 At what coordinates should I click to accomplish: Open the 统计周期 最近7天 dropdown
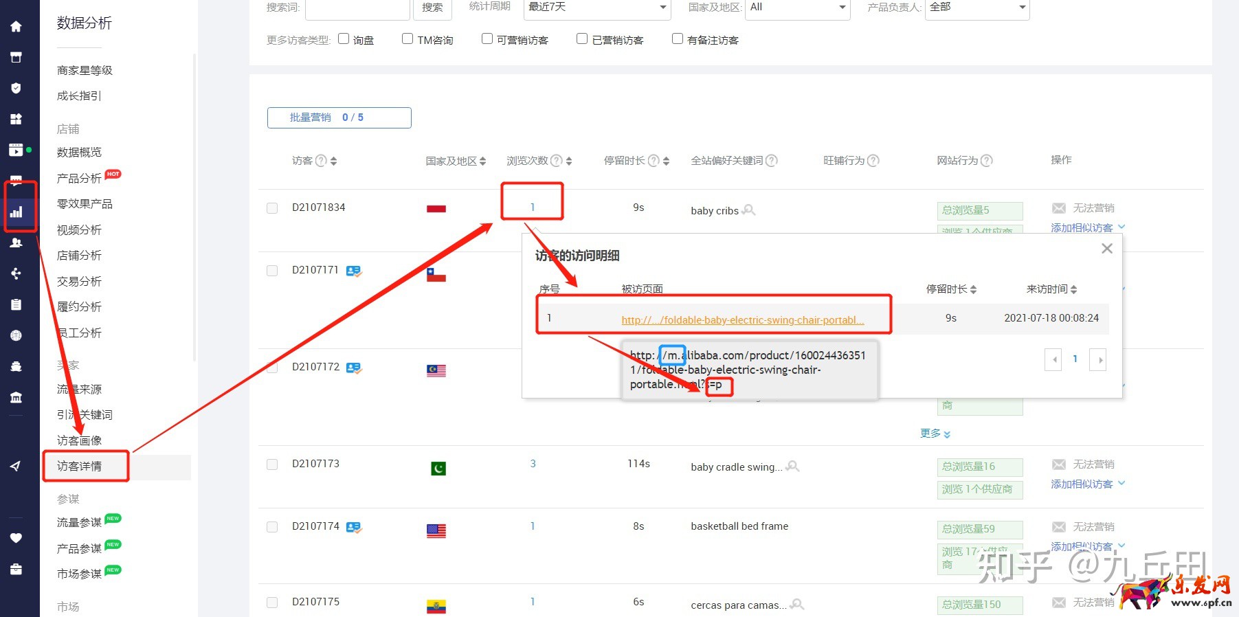(x=596, y=8)
